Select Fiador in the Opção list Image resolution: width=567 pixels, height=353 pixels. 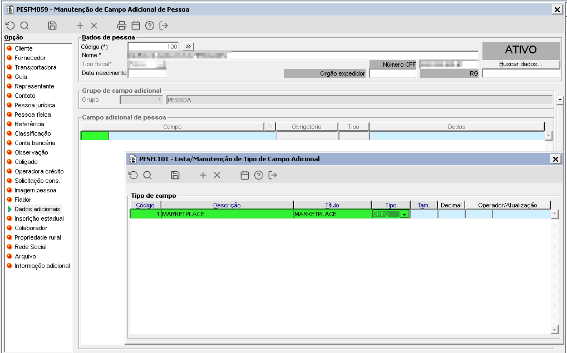[23, 200]
